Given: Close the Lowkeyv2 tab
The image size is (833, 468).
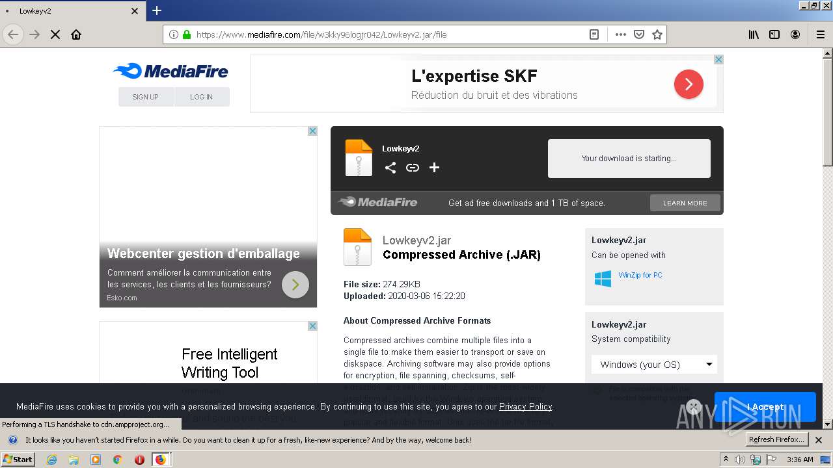Looking at the screenshot, I should pyautogui.click(x=135, y=11).
